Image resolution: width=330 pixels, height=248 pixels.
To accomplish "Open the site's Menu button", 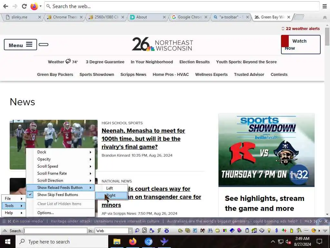I will [20, 45].
